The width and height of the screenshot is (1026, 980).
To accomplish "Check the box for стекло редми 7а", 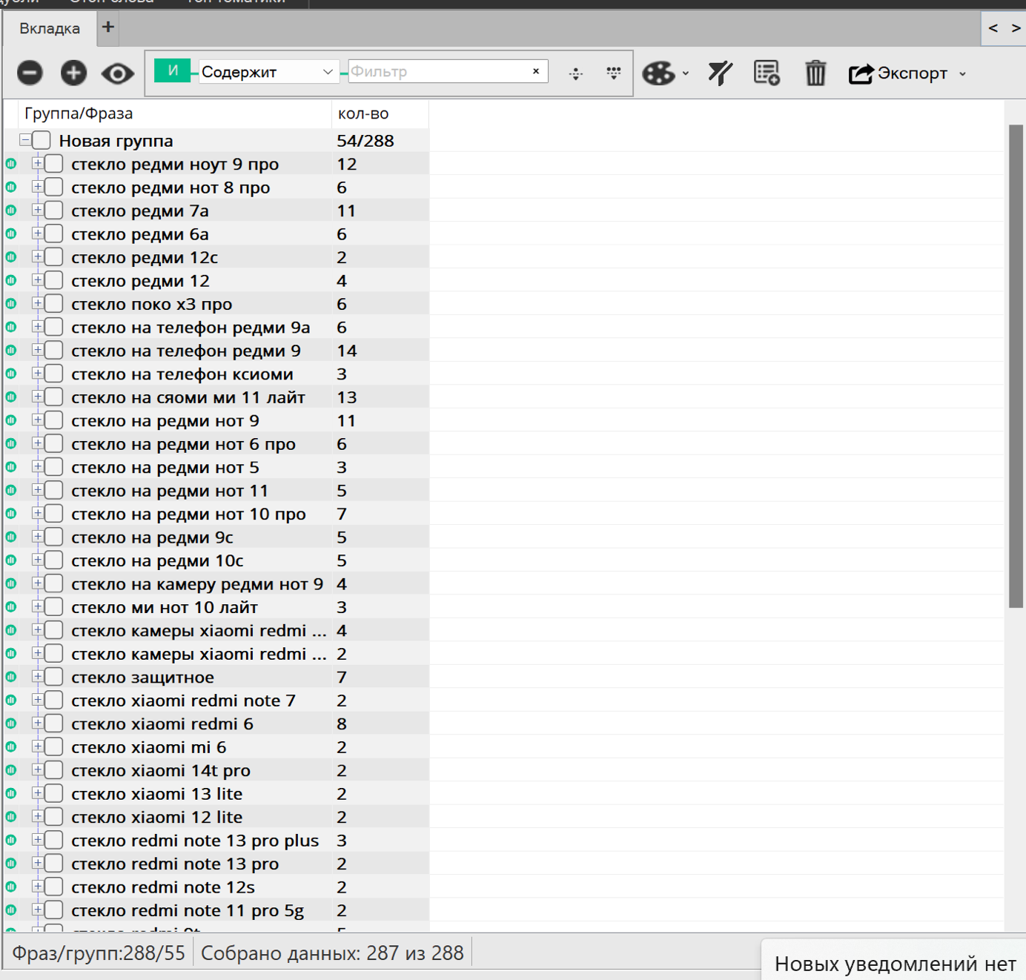I will tap(53, 211).
